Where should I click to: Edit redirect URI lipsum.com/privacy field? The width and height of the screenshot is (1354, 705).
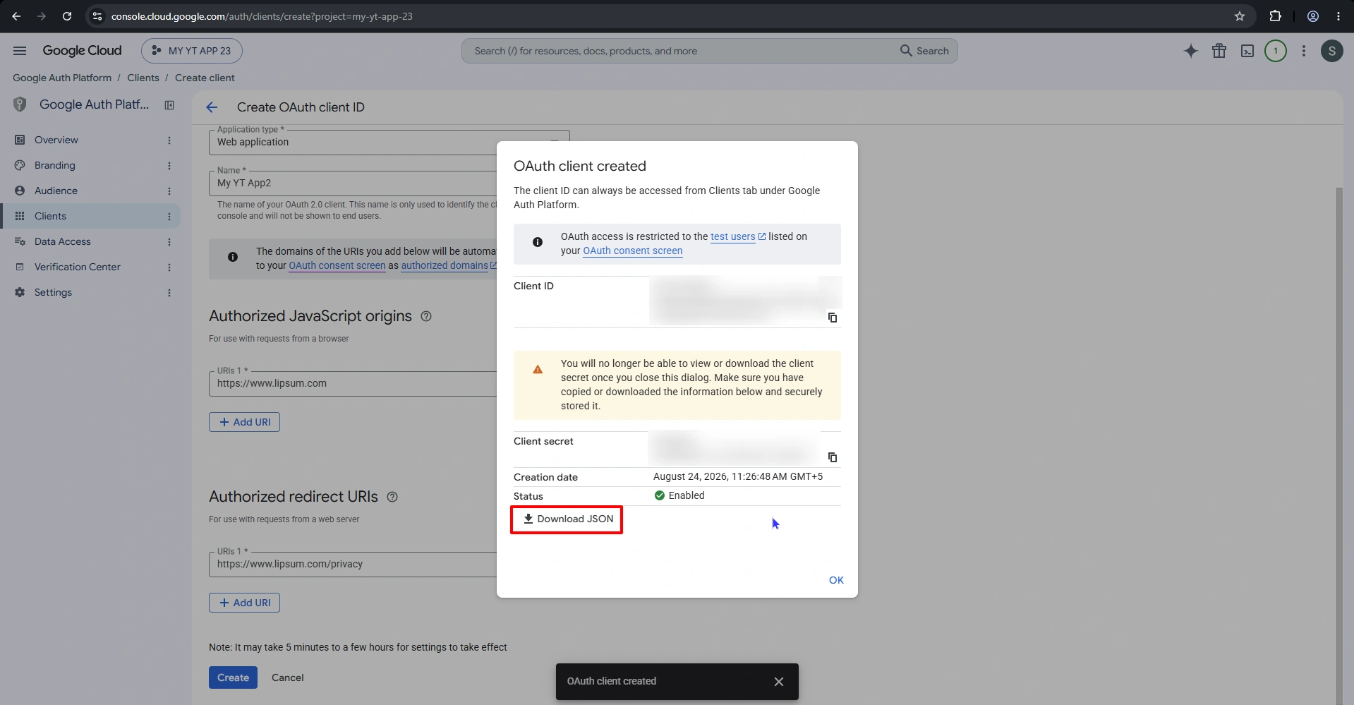pos(353,564)
